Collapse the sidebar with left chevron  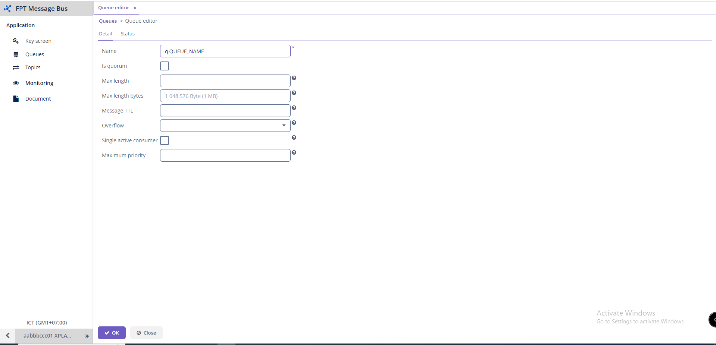pos(7,336)
